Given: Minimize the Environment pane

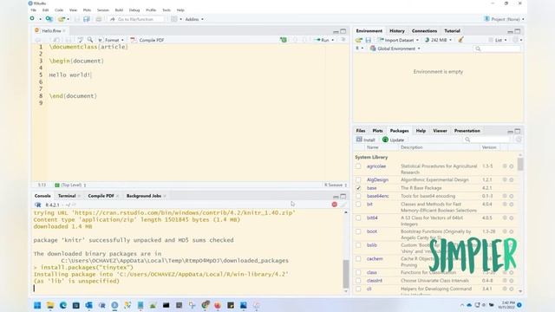Looking at the screenshot, I should pos(510,31).
